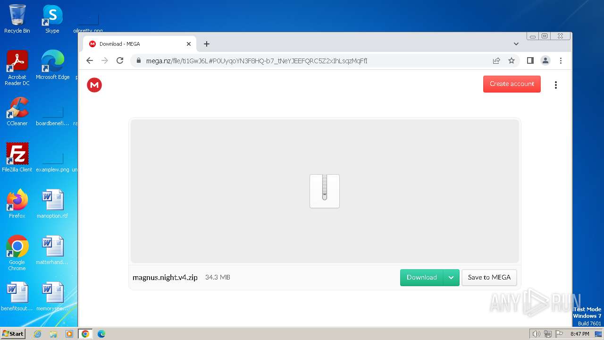Click volume tray icon

pyautogui.click(x=537, y=334)
